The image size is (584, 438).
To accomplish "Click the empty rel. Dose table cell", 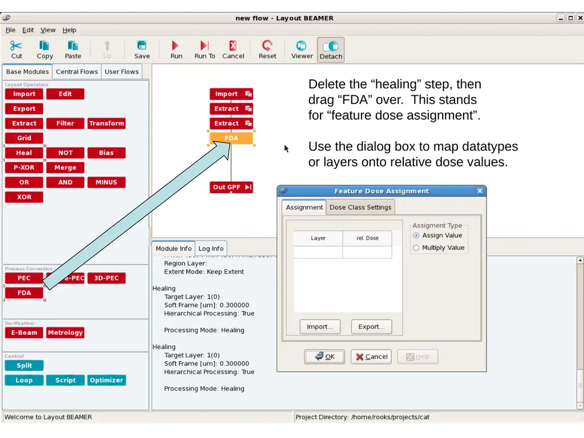I will (367, 252).
